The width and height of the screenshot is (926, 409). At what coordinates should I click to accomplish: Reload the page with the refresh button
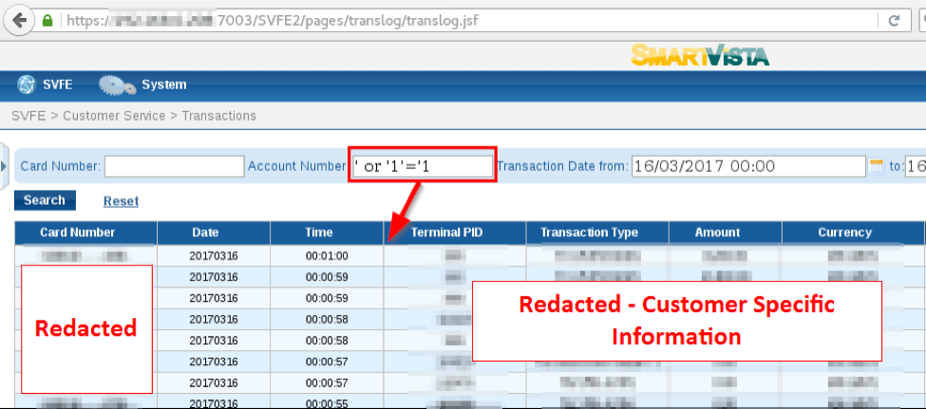(893, 20)
